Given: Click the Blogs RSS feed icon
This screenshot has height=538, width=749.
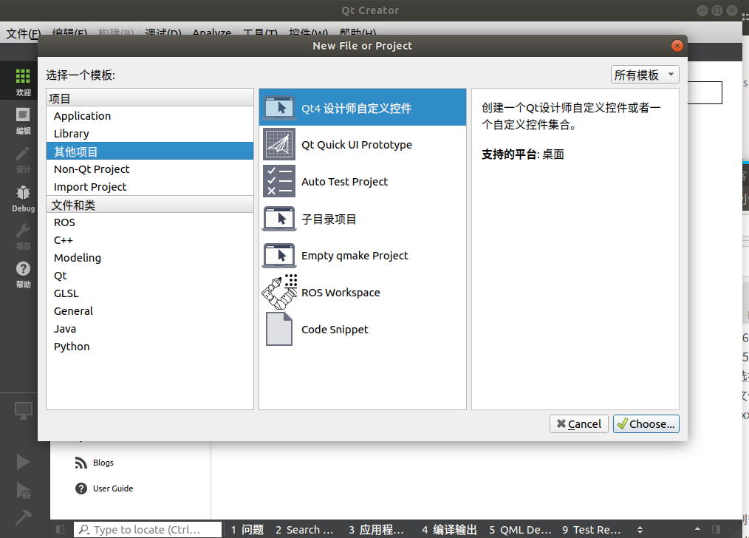Looking at the screenshot, I should 81,463.
